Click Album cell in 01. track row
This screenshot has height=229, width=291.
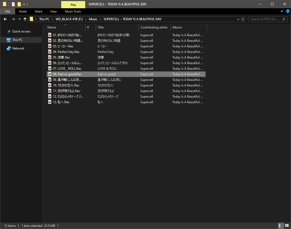click(x=187, y=35)
